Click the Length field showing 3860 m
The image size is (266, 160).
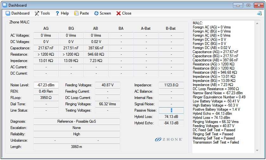[x=76, y=147]
